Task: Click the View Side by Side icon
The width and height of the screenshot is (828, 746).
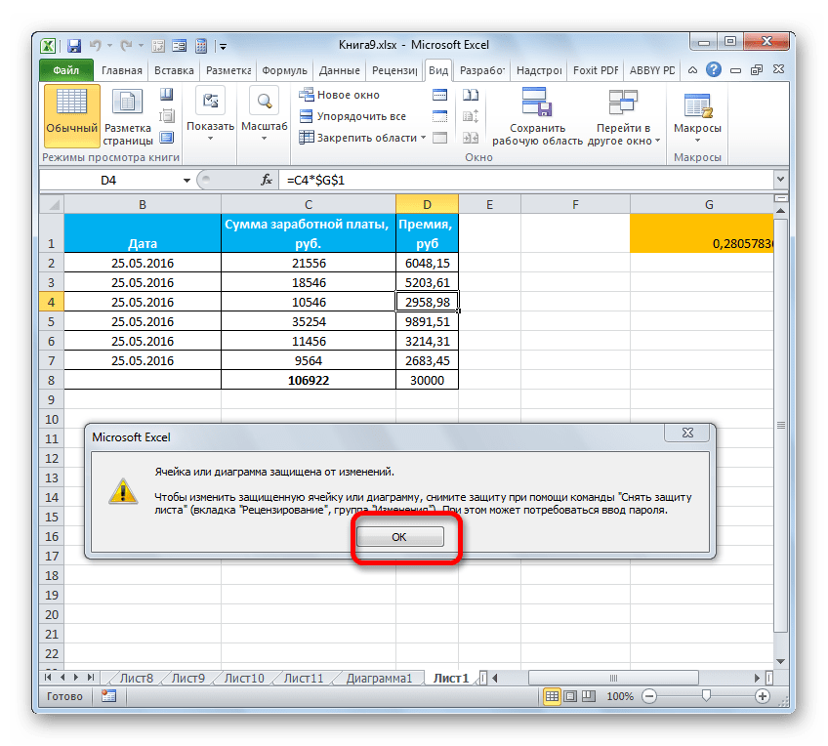Action: click(471, 95)
